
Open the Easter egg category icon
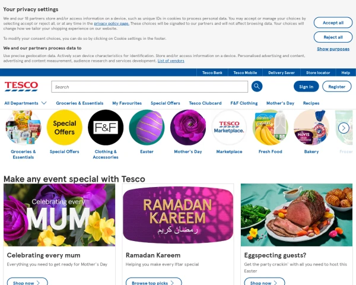147,128
